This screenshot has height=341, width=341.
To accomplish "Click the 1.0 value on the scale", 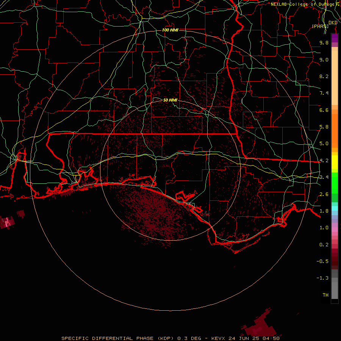I will (x=324, y=228).
